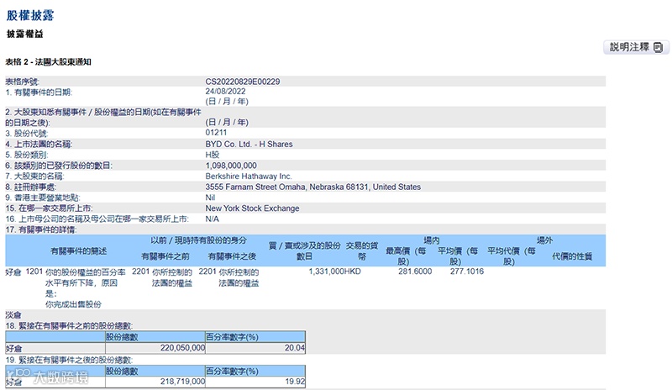The height and width of the screenshot is (390, 672).
Task: Select the 有關事件之前 column header
Action: [x=165, y=256]
